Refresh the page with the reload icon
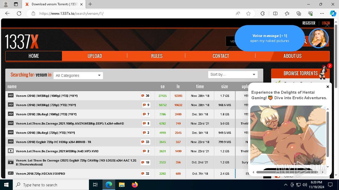 [19, 13]
